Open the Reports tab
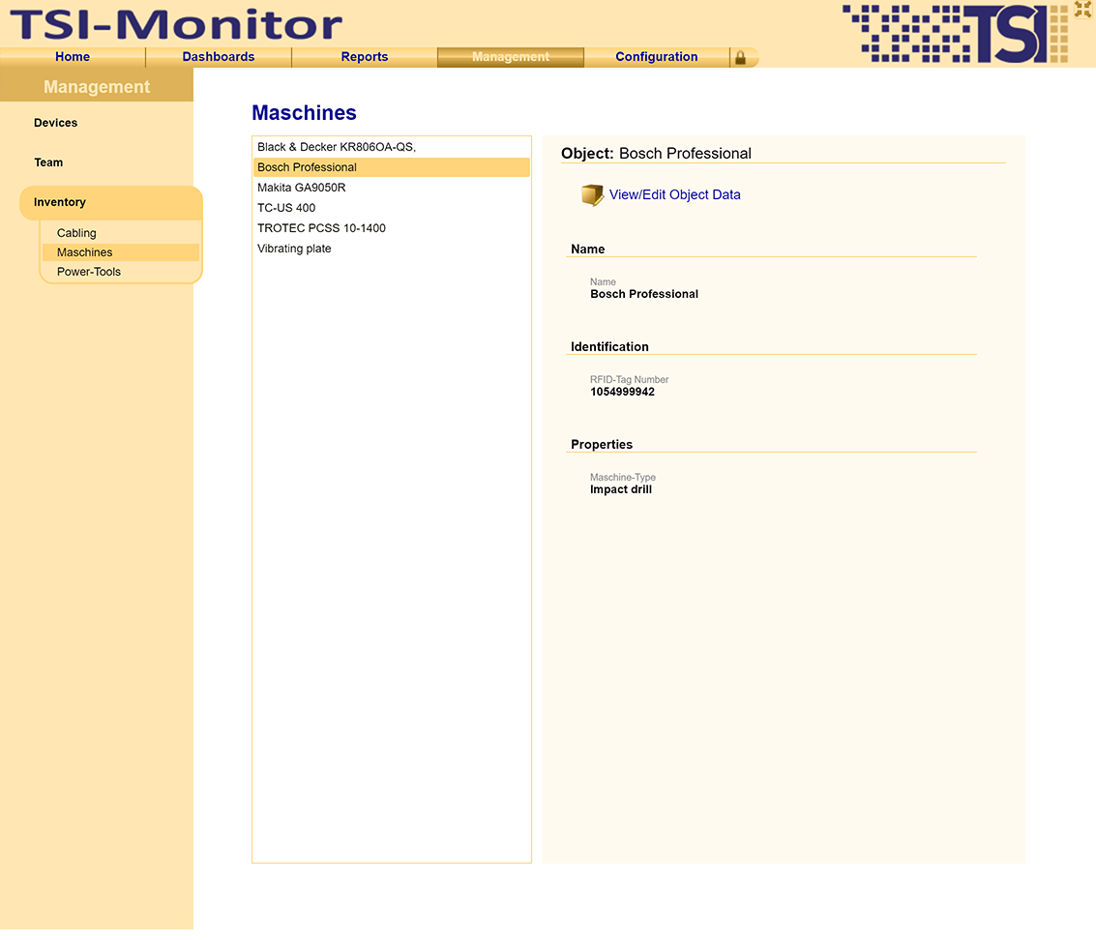Screen dimensions: 1096x940 point(364,57)
